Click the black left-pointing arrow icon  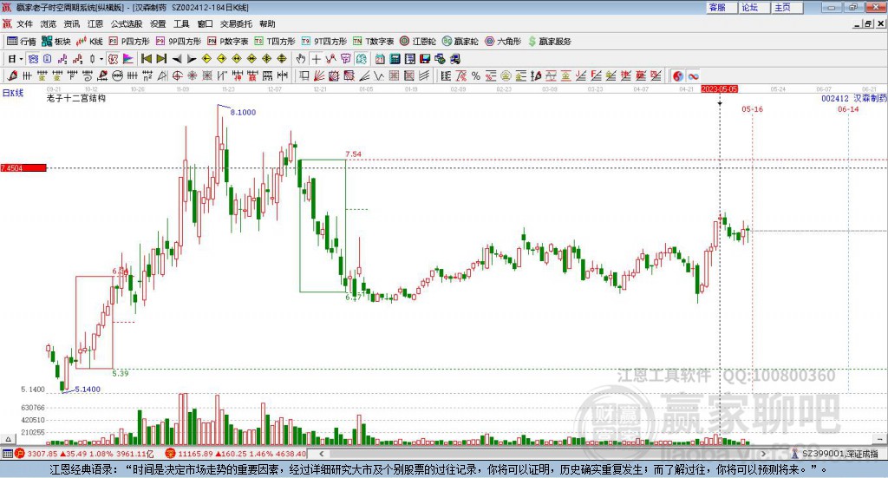[177, 59]
